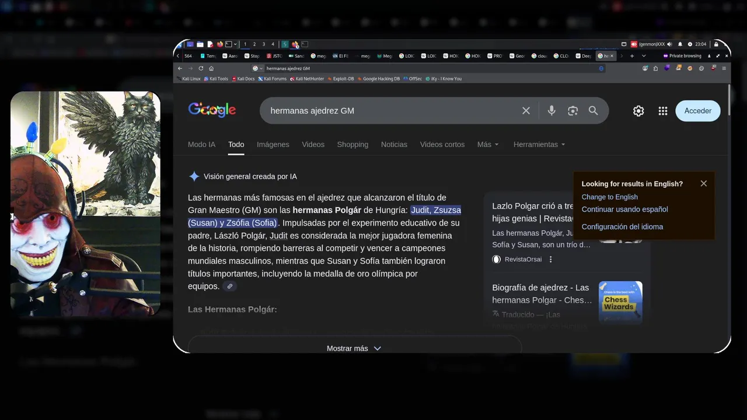The width and height of the screenshot is (747, 420).
Task: Switch to Imágenes tab
Action: click(x=273, y=145)
